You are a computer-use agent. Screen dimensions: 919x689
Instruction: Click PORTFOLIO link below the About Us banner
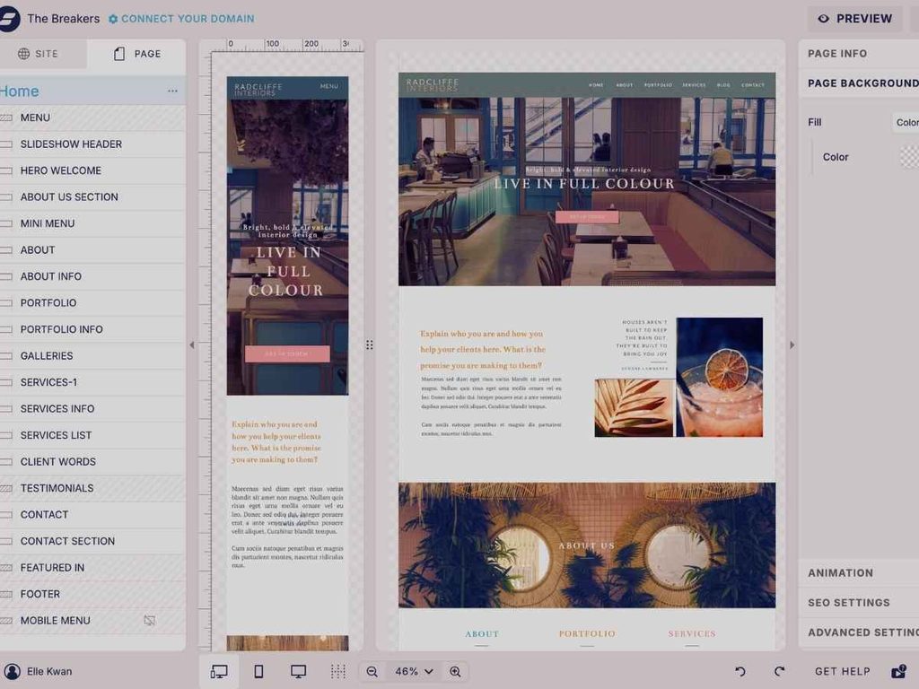[x=587, y=634]
